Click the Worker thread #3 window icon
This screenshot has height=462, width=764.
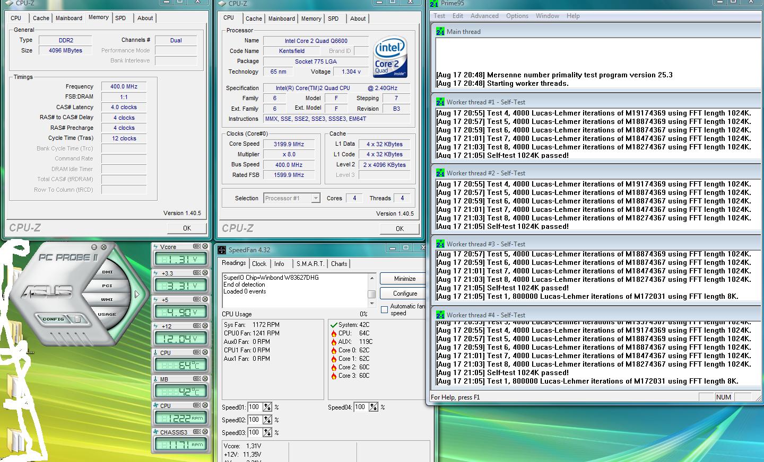440,244
